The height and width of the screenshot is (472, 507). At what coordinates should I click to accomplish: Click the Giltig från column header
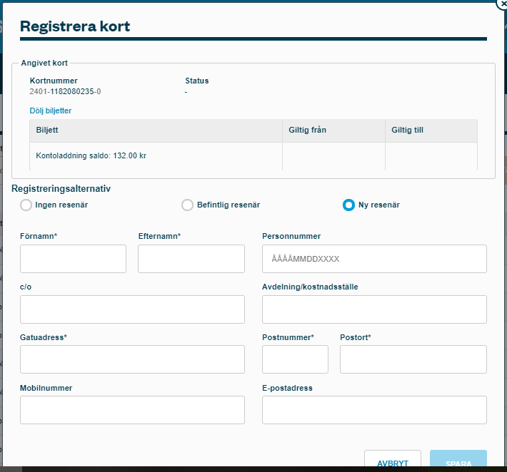click(x=307, y=130)
